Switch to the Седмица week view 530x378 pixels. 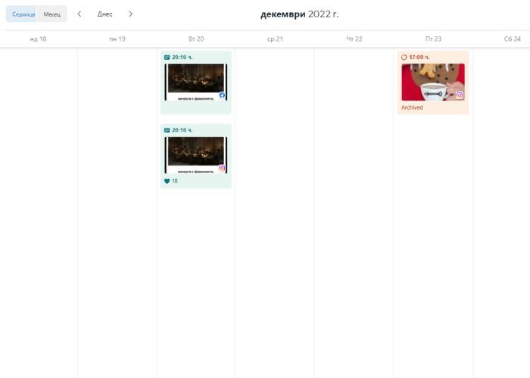pyautogui.click(x=22, y=14)
